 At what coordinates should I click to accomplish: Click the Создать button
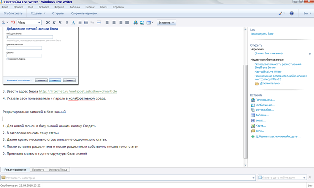(x=36, y=13)
